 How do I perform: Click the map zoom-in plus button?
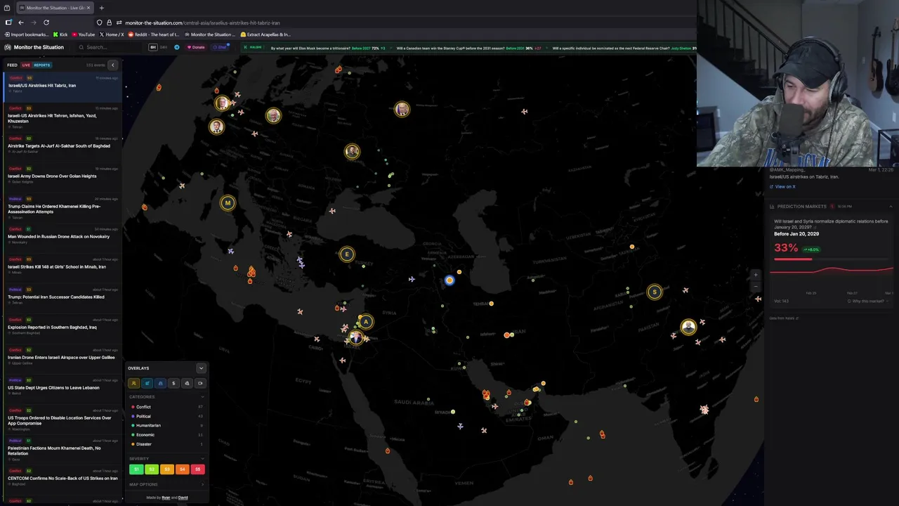(x=756, y=275)
